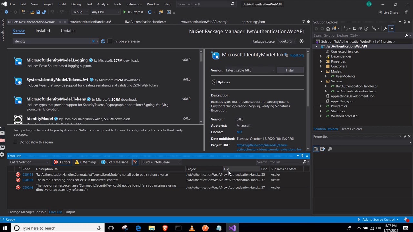The height and width of the screenshot is (232, 413).
Task: Click Find in Files toolbar icon
Action: (161, 12)
